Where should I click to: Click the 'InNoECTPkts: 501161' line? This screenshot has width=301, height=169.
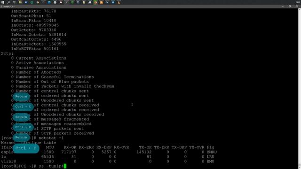35,49
